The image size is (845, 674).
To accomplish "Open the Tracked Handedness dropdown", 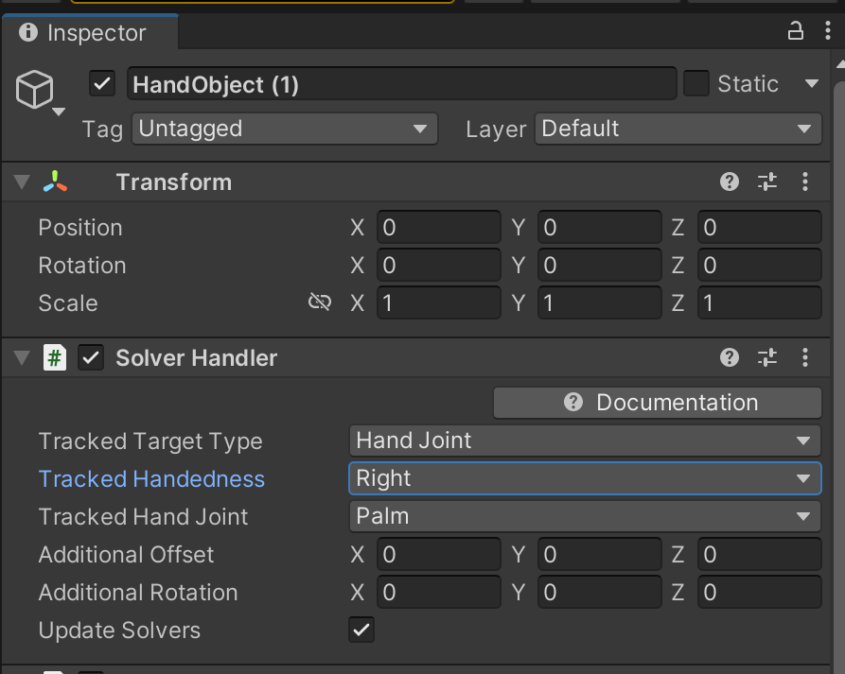I will pos(584,478).
